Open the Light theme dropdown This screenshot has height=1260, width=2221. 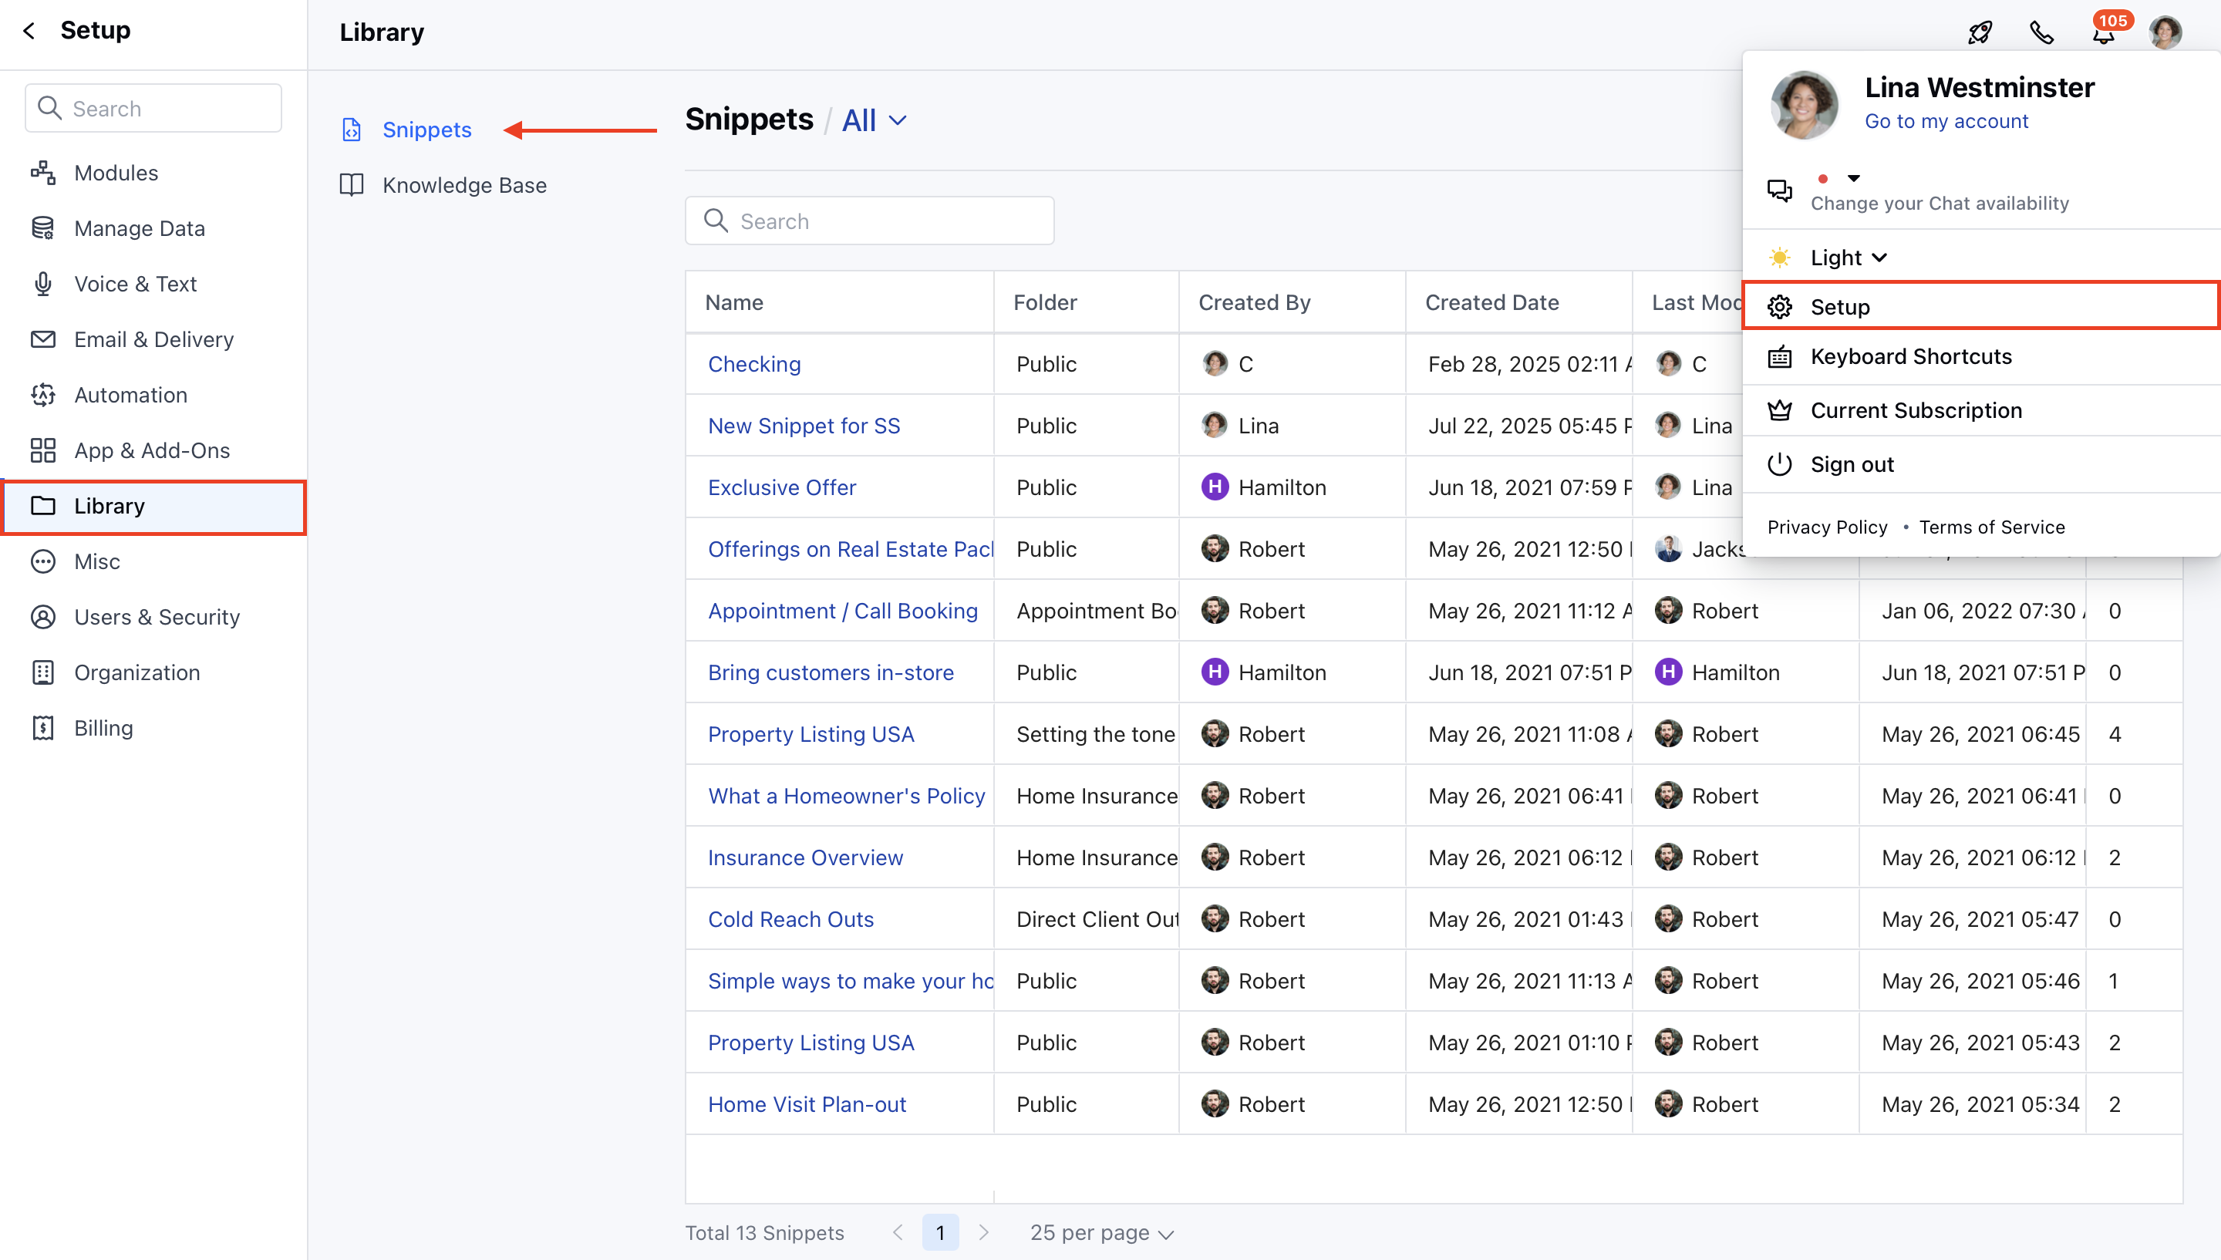[x=1848, y=258]
